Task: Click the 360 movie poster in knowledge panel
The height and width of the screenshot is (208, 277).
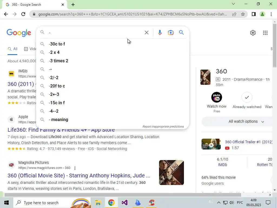Action: 205,77
